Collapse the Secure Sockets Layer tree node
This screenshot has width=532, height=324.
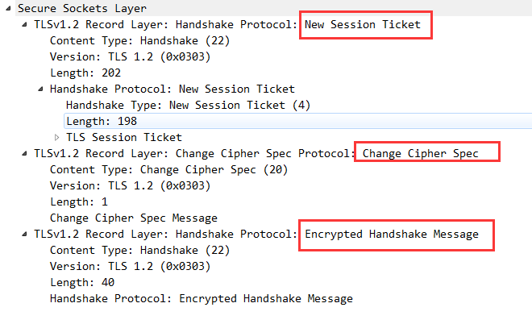[9, 8]
